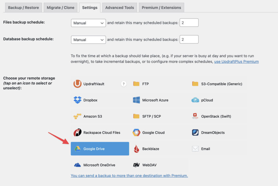Click the 'Database backup schedule:' label
This screenshot has width=278, height=186.
[x=28, y=39]
